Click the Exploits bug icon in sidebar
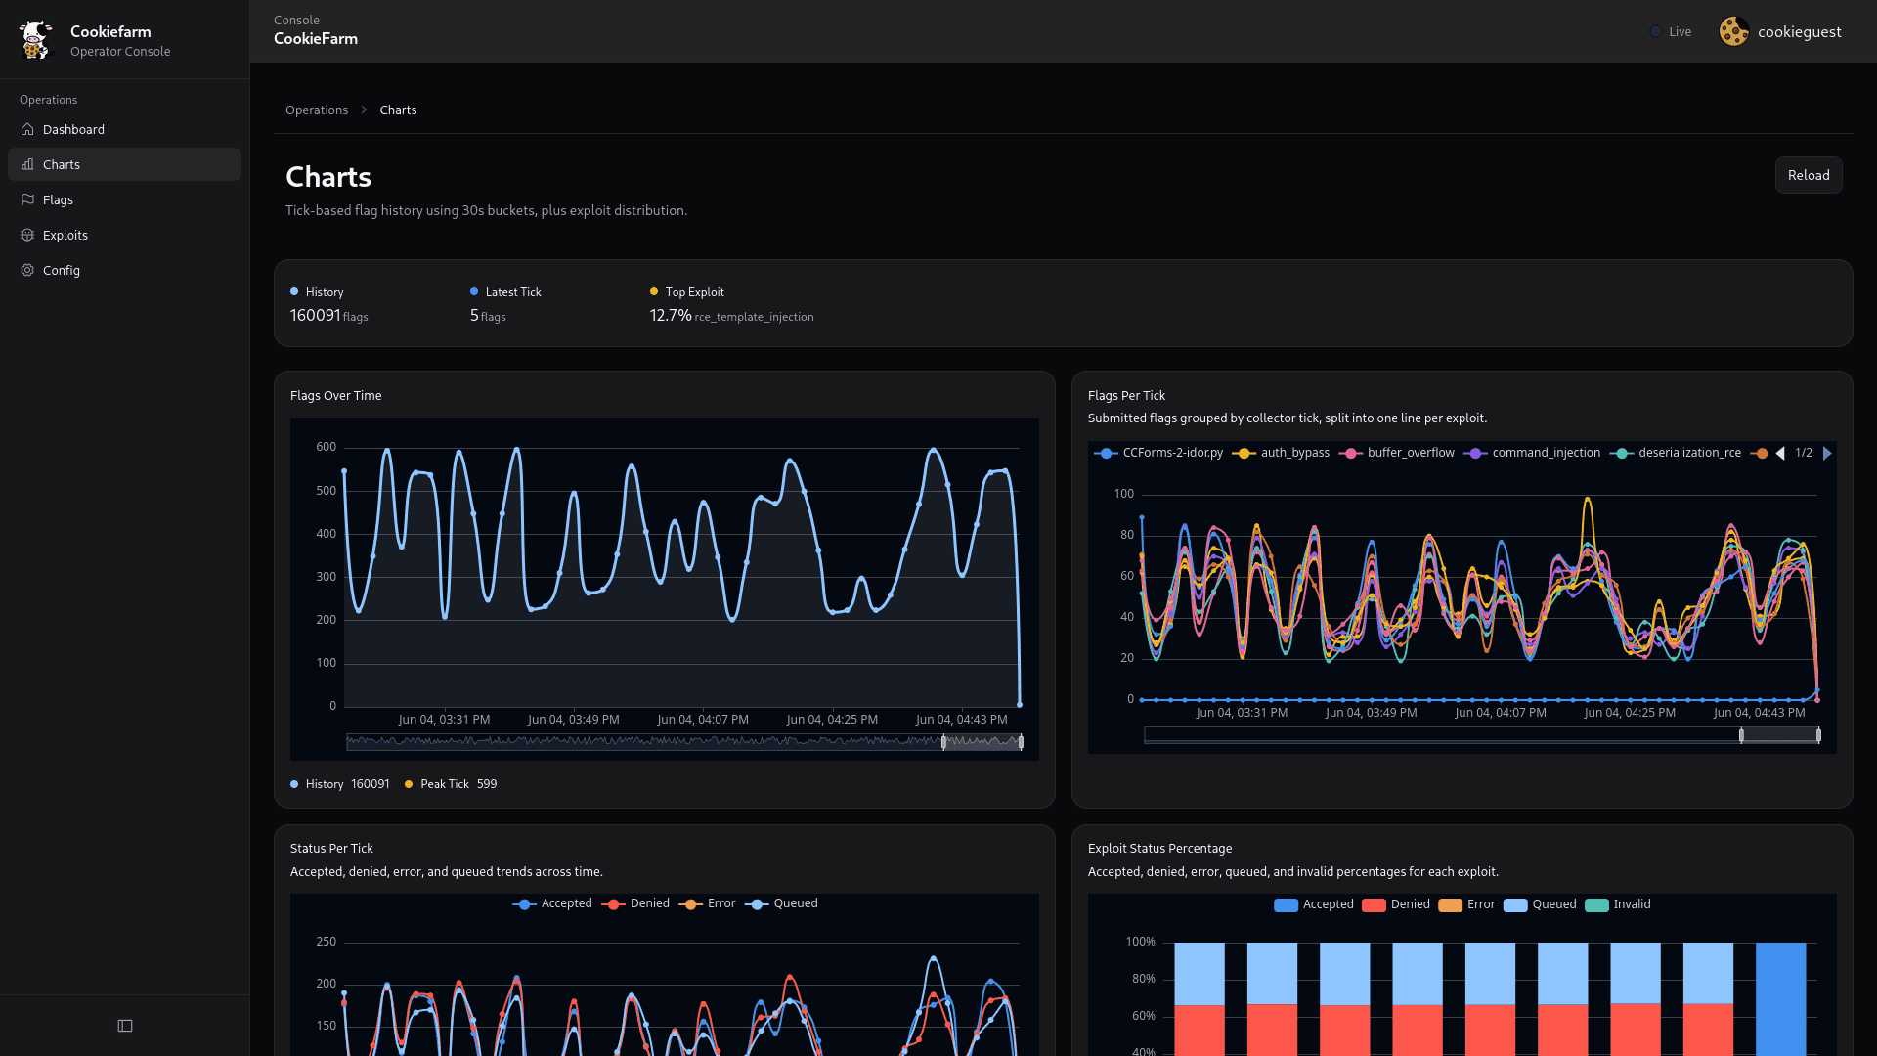1877x1056 pixels. coord(27,235)
